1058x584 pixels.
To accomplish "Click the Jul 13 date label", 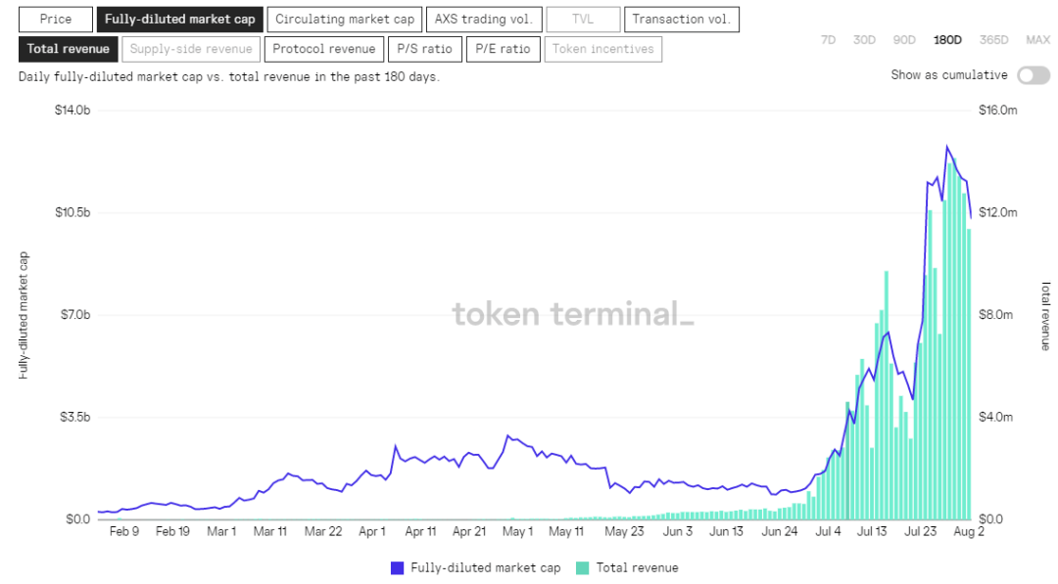I will (872, 532).
